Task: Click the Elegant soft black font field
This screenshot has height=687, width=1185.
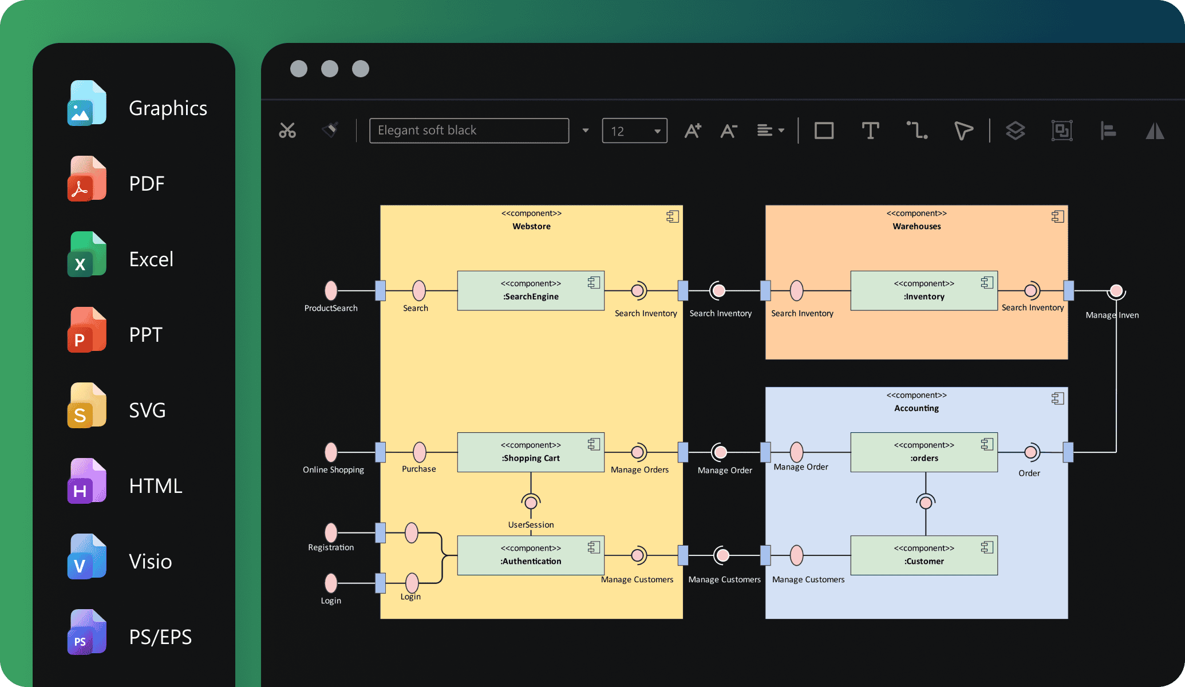Action: [x=469, y=131]
